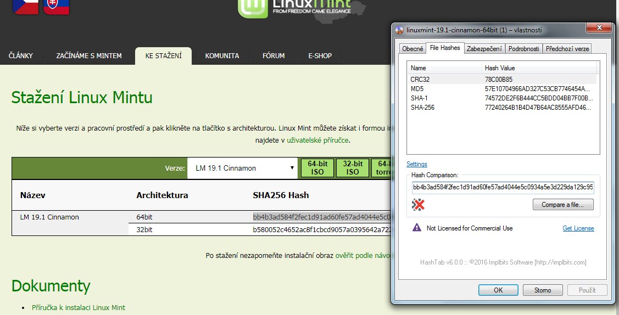Screen dimensions: 619x315
Task: Select the SHA-256 hash row
Action: [502, 108]
